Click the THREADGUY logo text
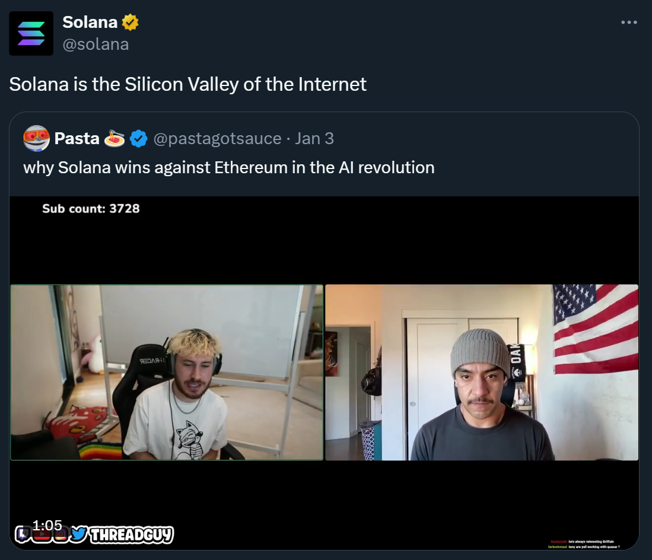Screen dimensions: 652x560 [x=131, y=535]
